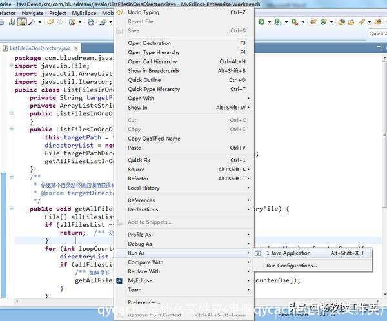Expand the Local History submenu arrow
Image resolution: width=387 pixels, height=321 pixels.
pyautogui.click(x=248, y=188)
